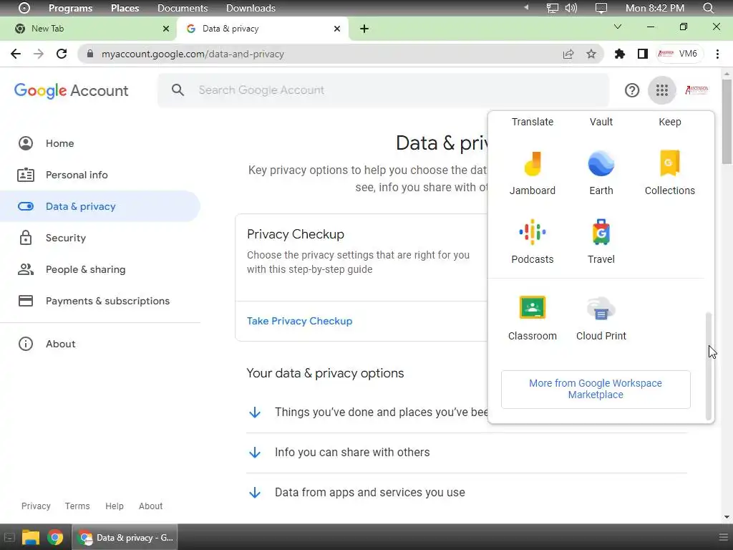Click the site lock icon
733x550 pixels.
(x=89, y=54)
